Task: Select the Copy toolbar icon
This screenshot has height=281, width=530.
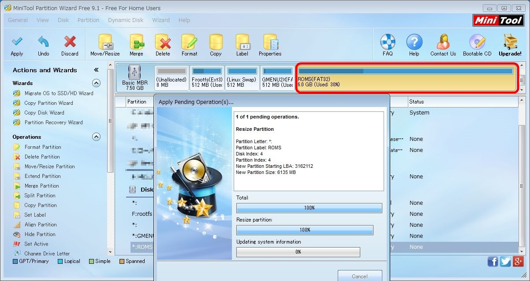Action: tap(216, 42)
